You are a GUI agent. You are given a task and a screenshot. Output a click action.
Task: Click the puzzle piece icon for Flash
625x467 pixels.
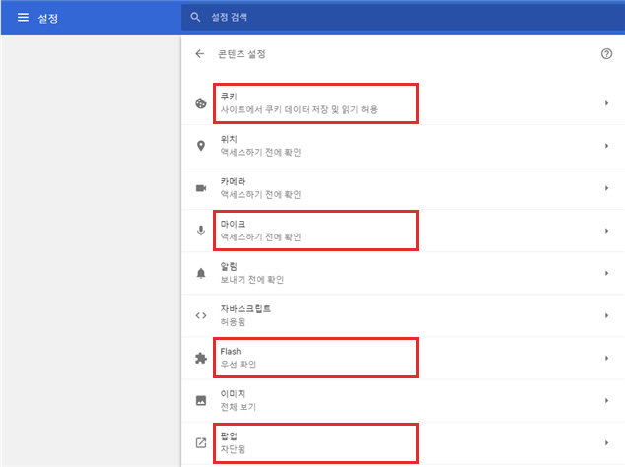click(x=200, y=358)
